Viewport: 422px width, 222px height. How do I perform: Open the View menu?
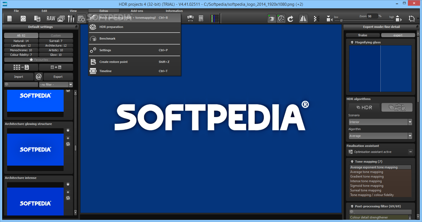coord(73,11)
